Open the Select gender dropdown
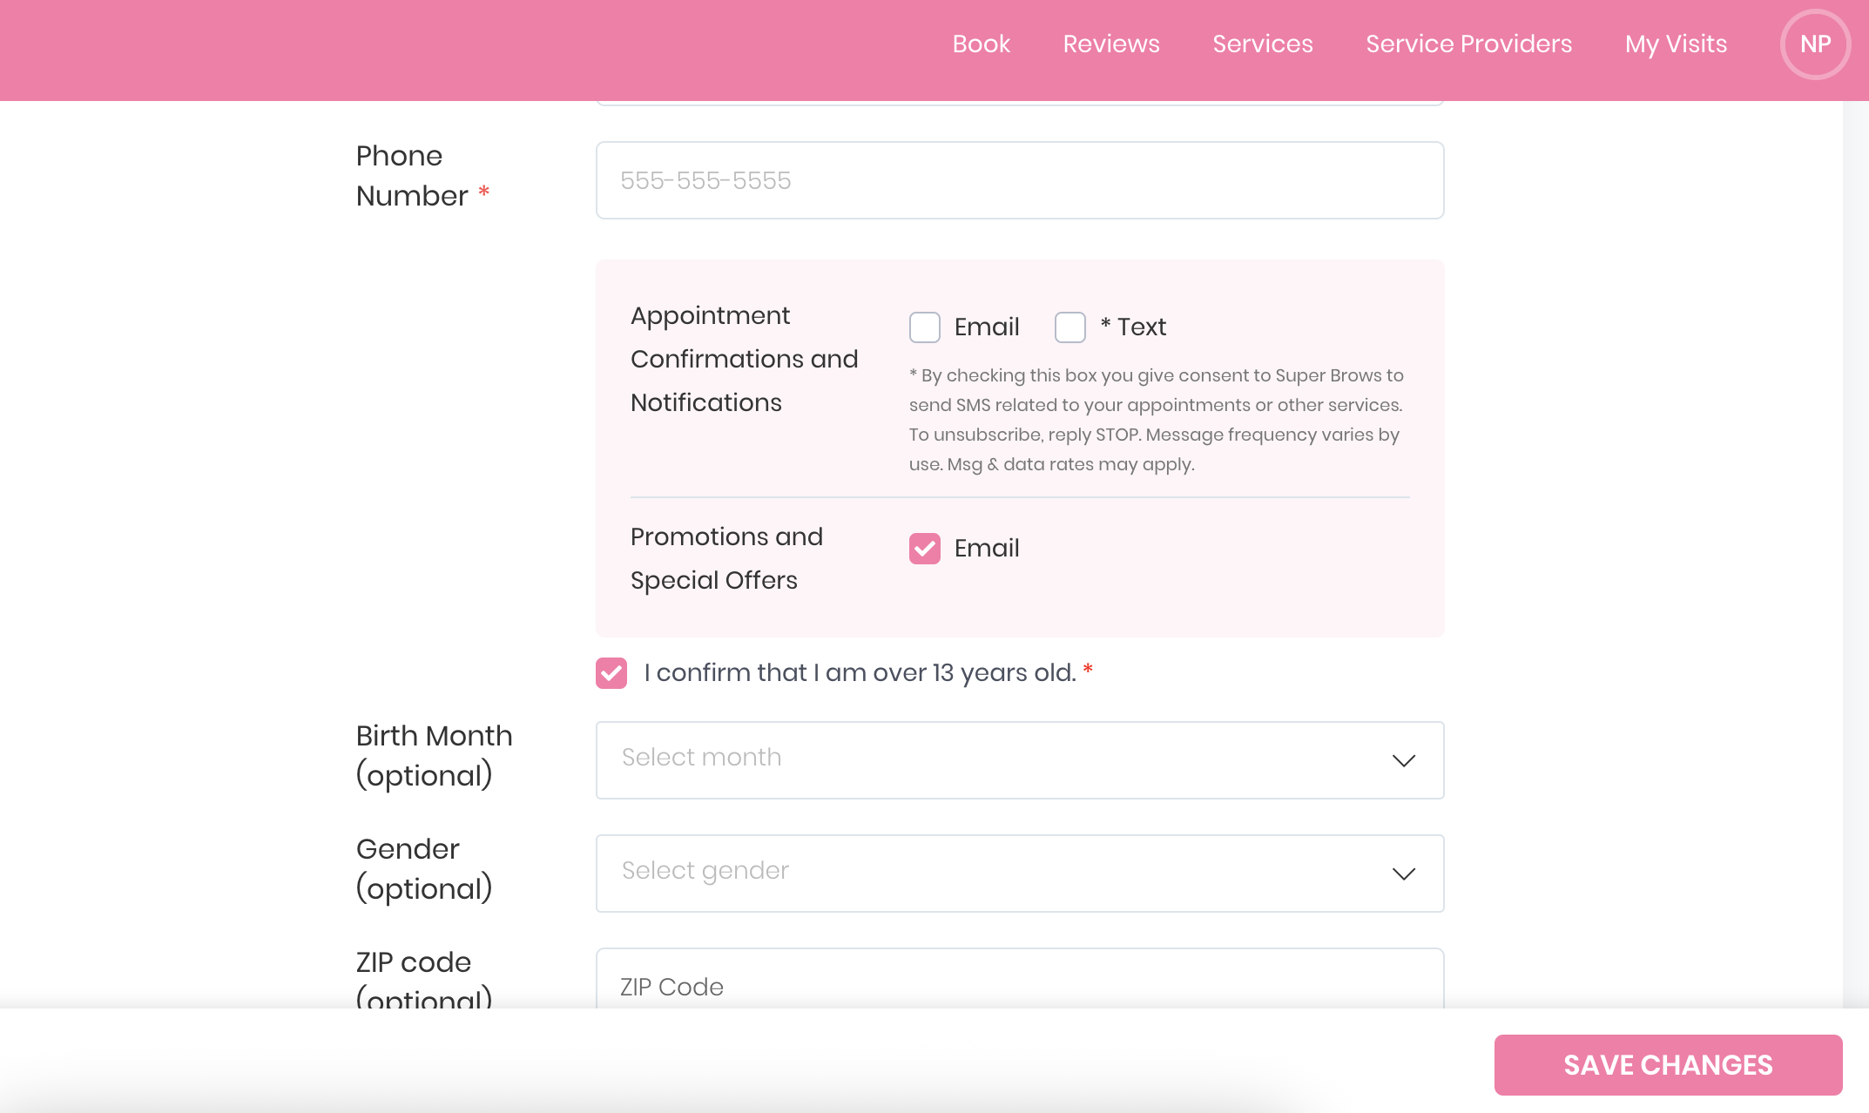 pos(1002,873)
